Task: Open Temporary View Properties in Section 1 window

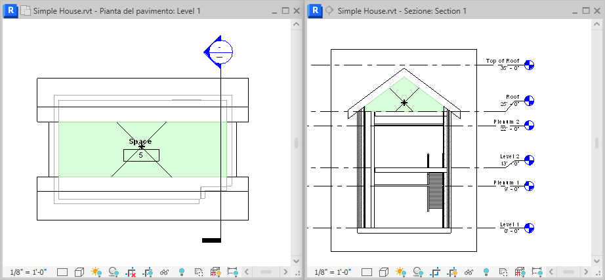Action: (x=503, y=272)
